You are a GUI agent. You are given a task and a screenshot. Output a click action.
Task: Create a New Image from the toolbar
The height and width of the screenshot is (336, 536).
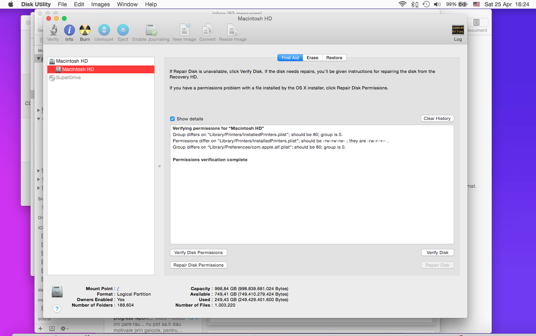coord(185,30)
